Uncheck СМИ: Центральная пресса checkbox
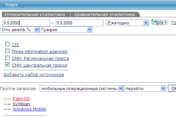 pos(7,65)
